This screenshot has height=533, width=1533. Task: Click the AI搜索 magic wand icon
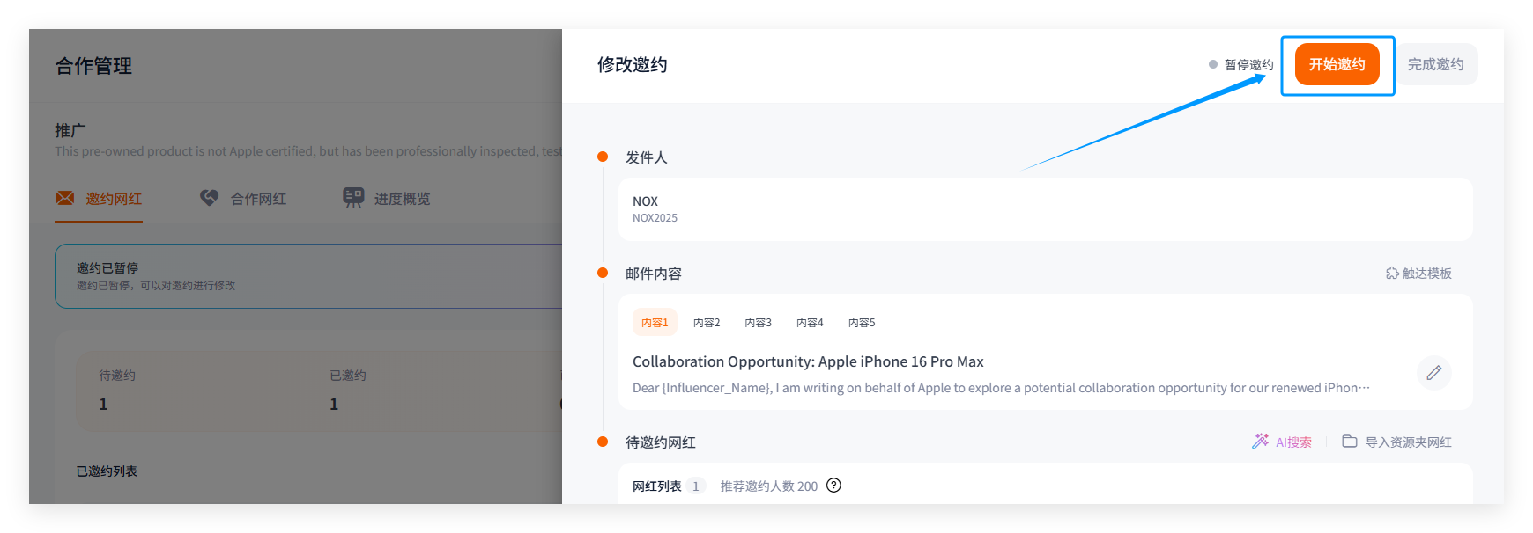pos(1261,442)
